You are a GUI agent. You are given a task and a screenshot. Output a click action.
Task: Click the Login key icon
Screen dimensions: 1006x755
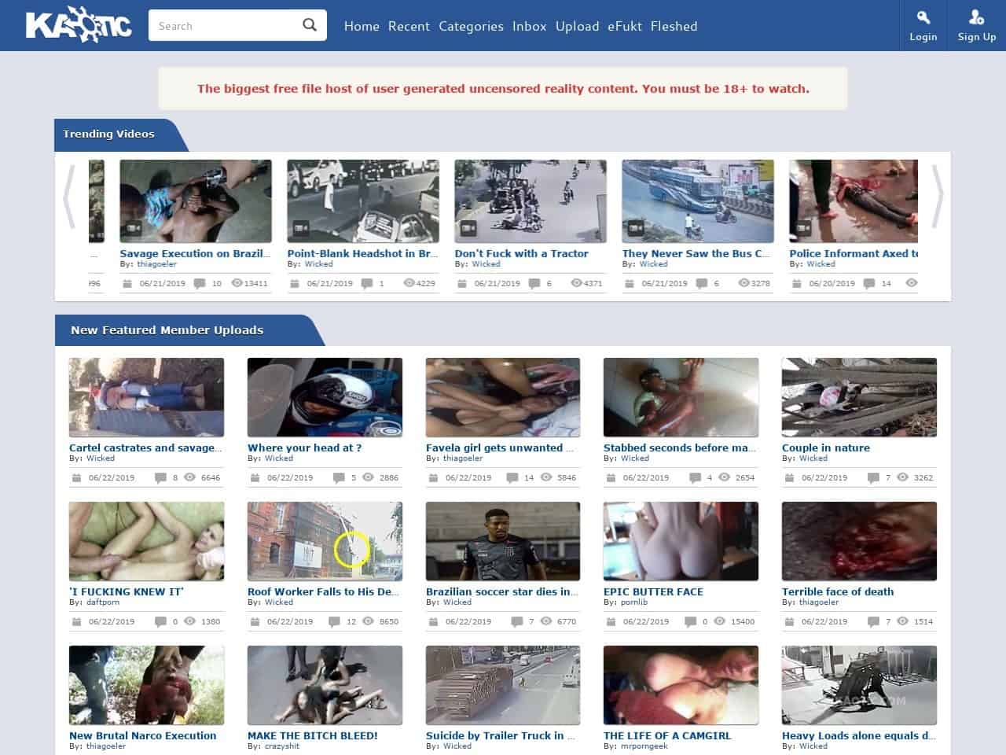click(923, 17)
